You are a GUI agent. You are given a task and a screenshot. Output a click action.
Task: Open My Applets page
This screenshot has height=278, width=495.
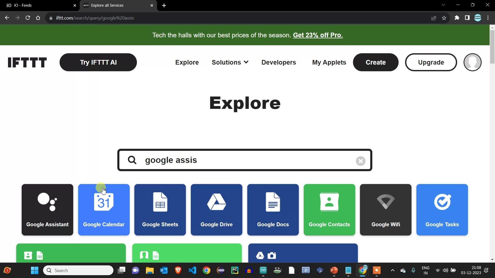(329, 62)
